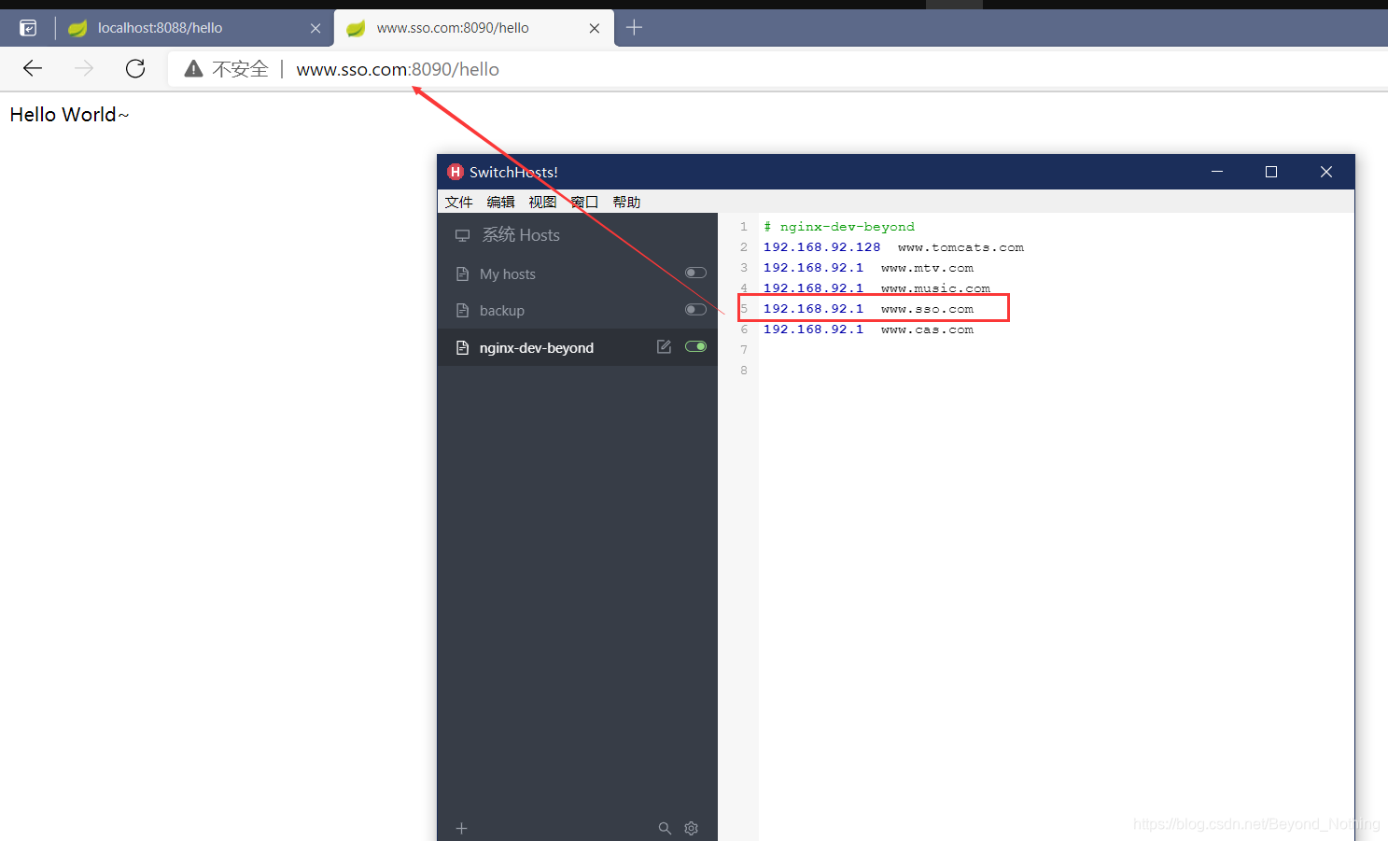Disable the nginx-dev-beyond switch

tap(695, 346)
